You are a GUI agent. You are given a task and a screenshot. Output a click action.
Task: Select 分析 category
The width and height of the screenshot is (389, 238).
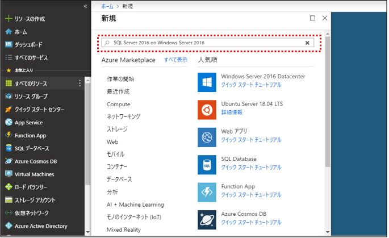point(112,192)
